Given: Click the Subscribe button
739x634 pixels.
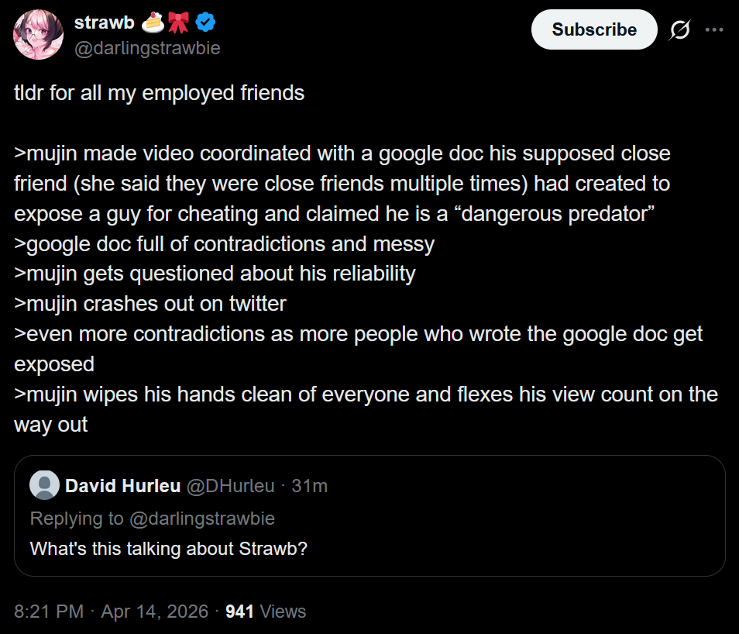Looking at the screenshot, I should point(594,30).
